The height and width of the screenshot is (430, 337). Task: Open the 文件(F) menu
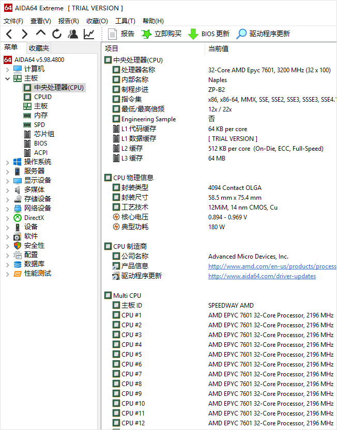click(x=13, y=21)
